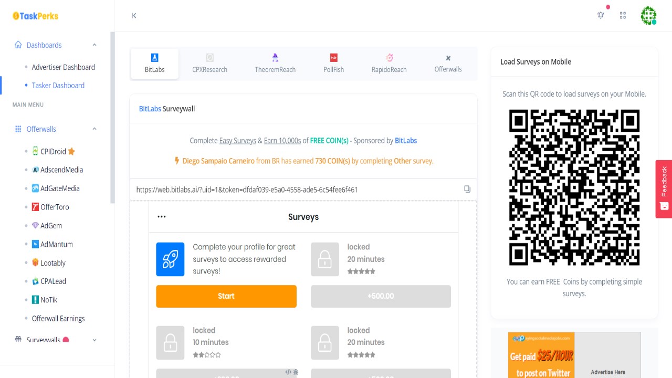Viewport: 672px width, 378px height.
Task: Switch to the BitLabs tab
Action: pos(154,63)
